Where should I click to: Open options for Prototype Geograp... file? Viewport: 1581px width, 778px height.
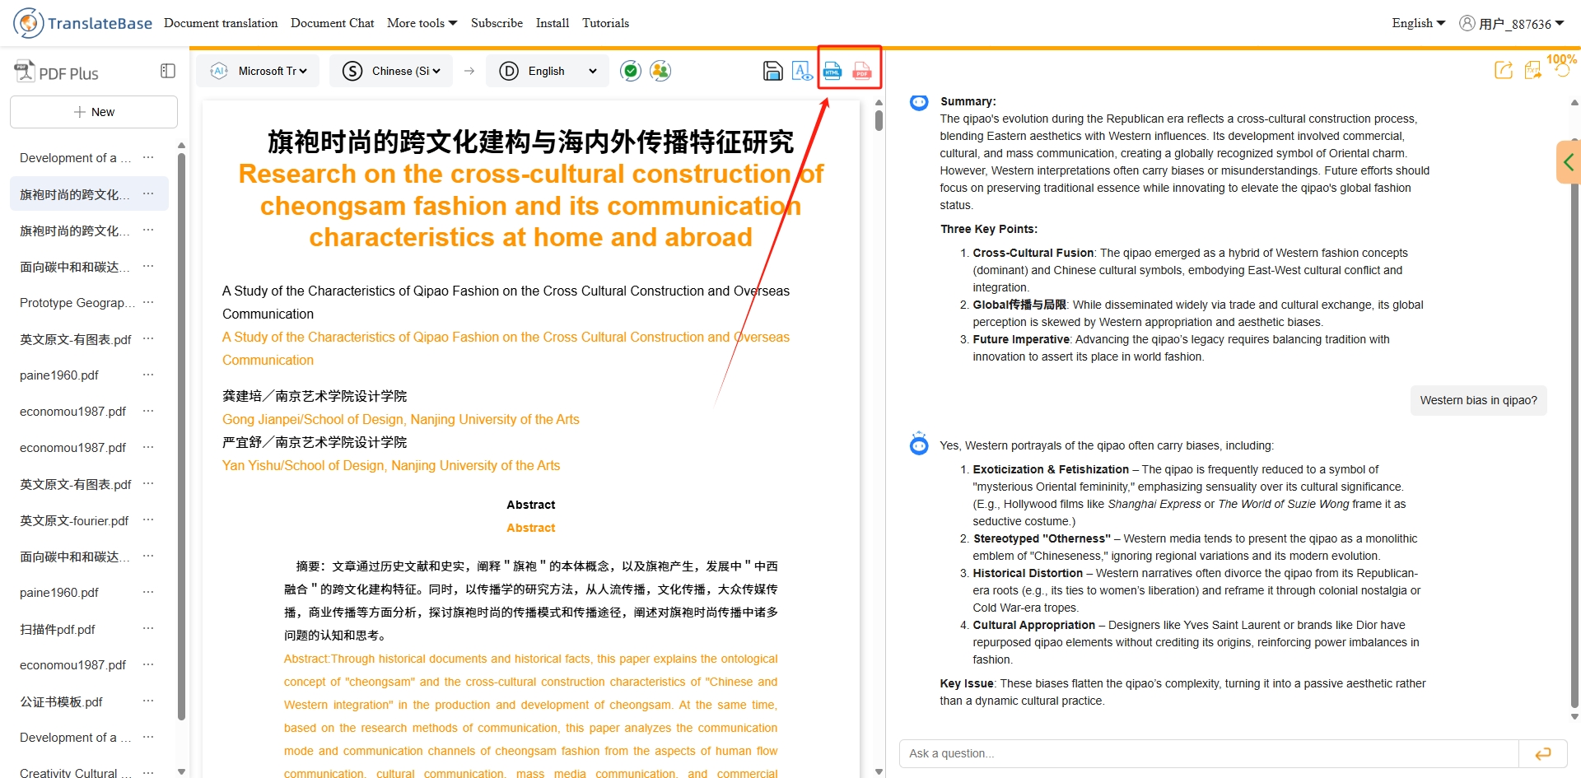[148, 302]
